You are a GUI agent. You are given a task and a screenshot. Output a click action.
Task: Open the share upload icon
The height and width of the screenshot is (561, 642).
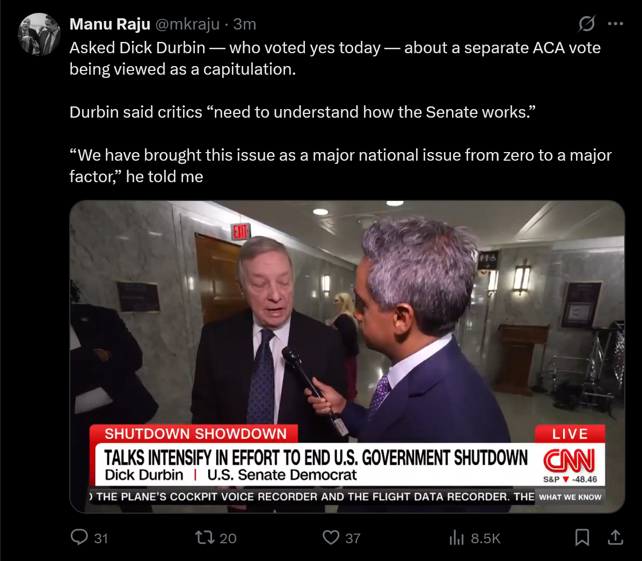pyautogui.click(x=615, y=537)
